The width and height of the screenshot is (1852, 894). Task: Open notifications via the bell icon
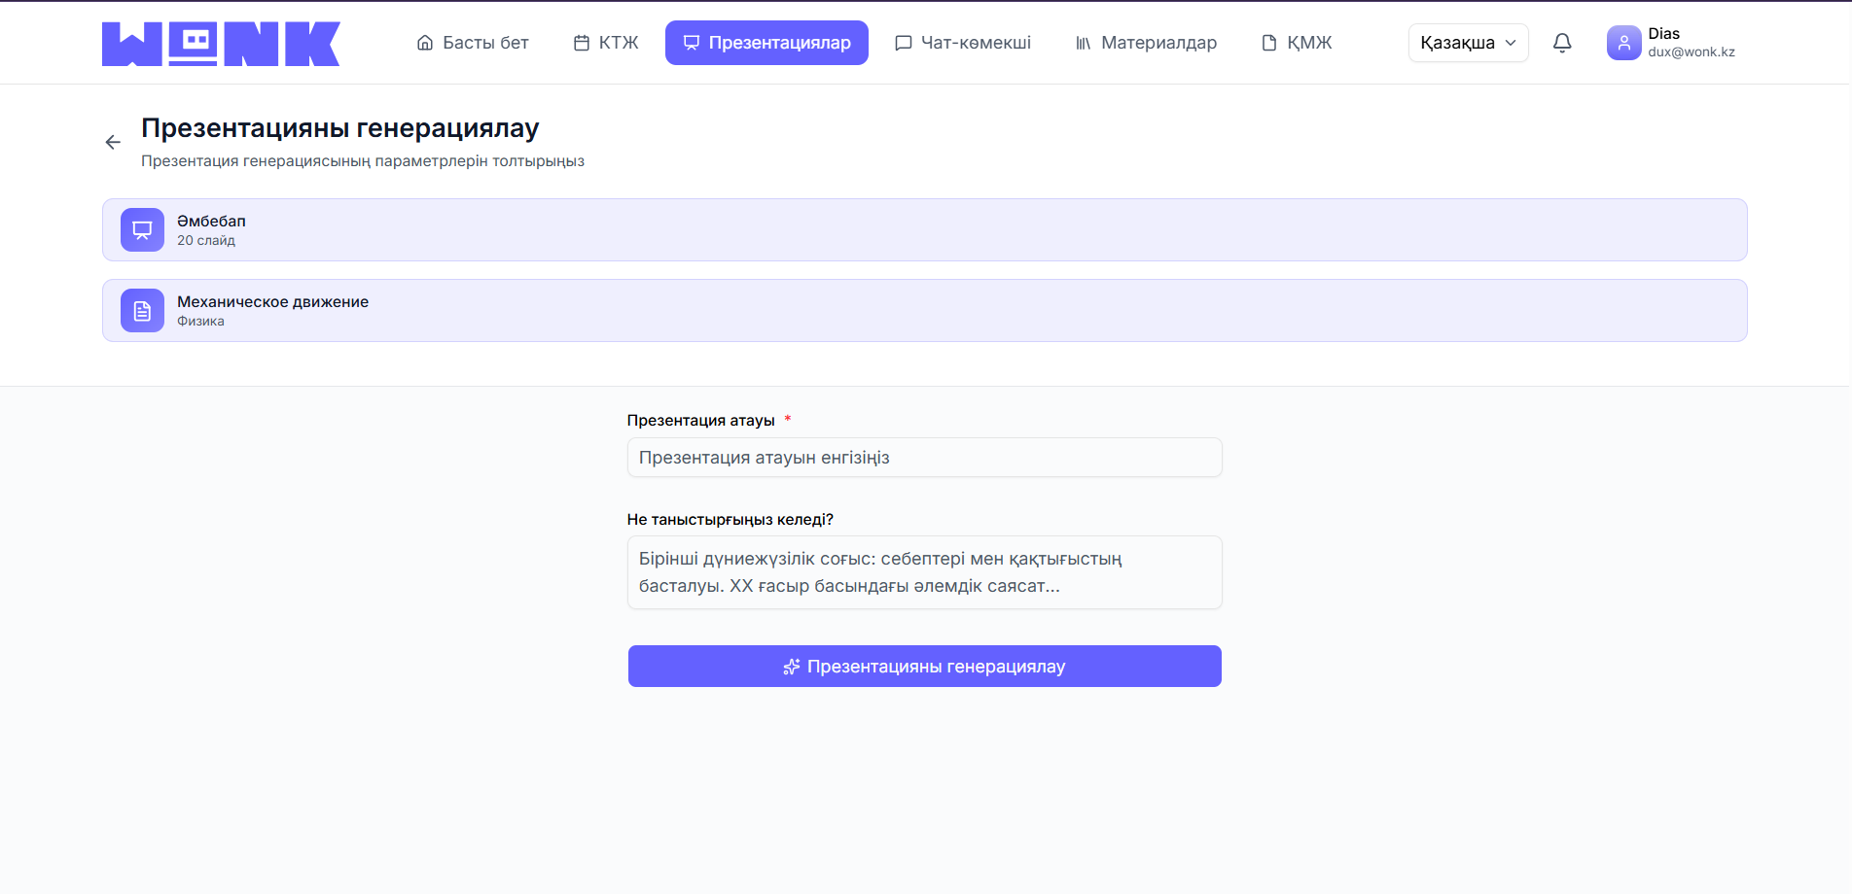[x=1562, y=43]
